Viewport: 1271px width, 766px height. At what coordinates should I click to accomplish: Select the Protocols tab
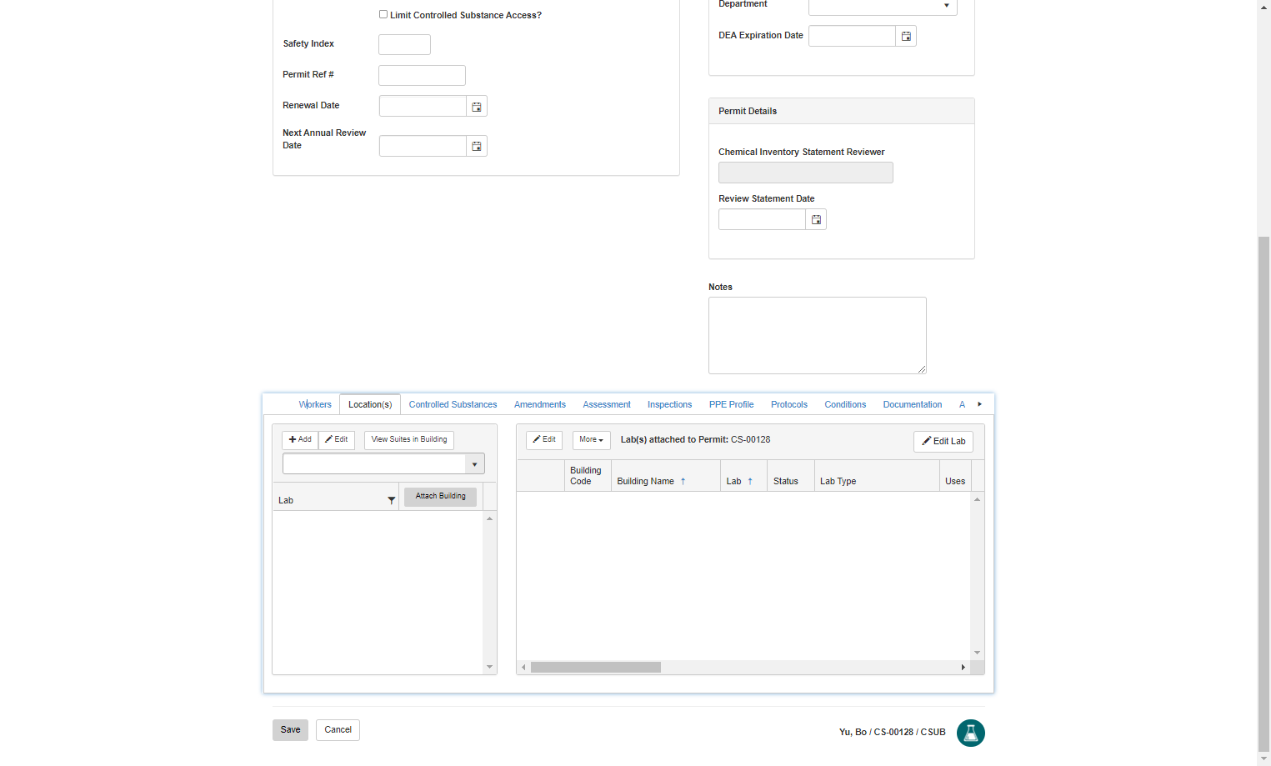[788, 404]
